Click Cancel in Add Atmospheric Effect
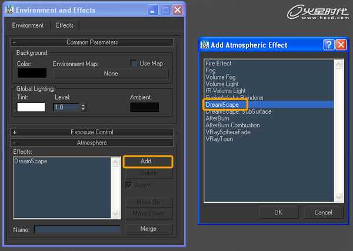Image resolution: width=353 pixels, height=251 pixels. [x=323, y=212]
